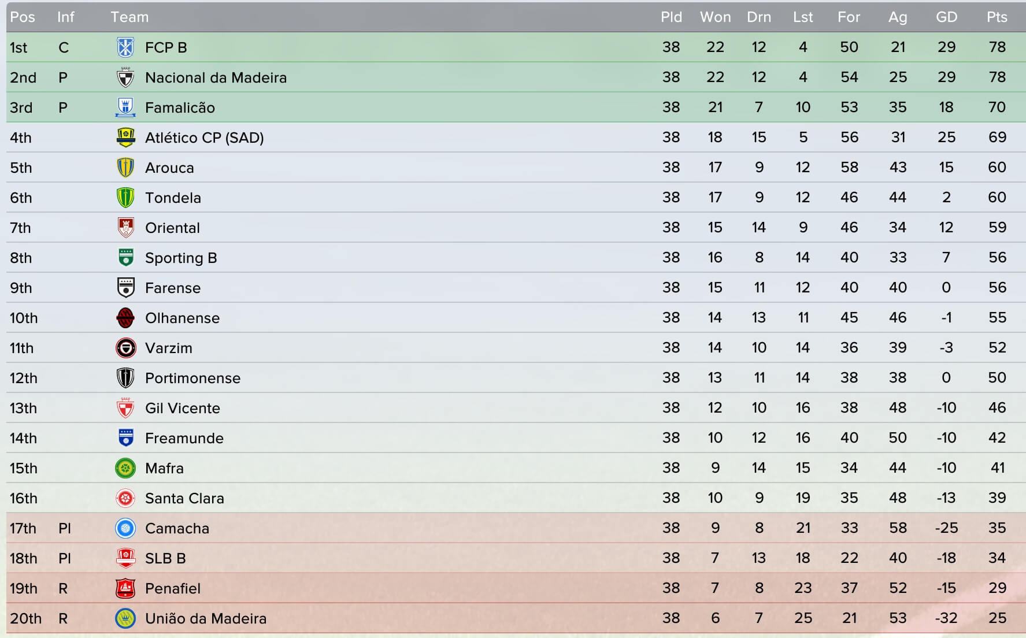Viewport: 1026px width, 638px height.
Task: Click the Nacional da Madeira club crest
Action: 125,77
